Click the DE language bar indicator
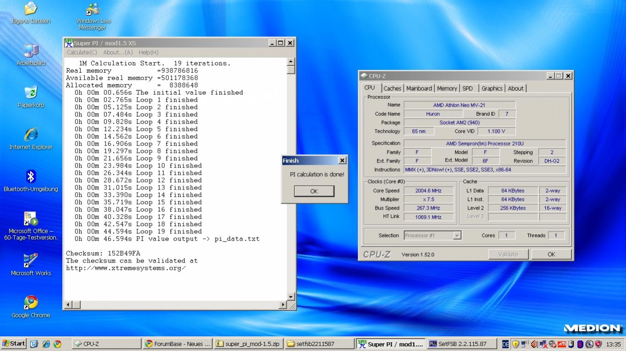 (x=505, y=344)
